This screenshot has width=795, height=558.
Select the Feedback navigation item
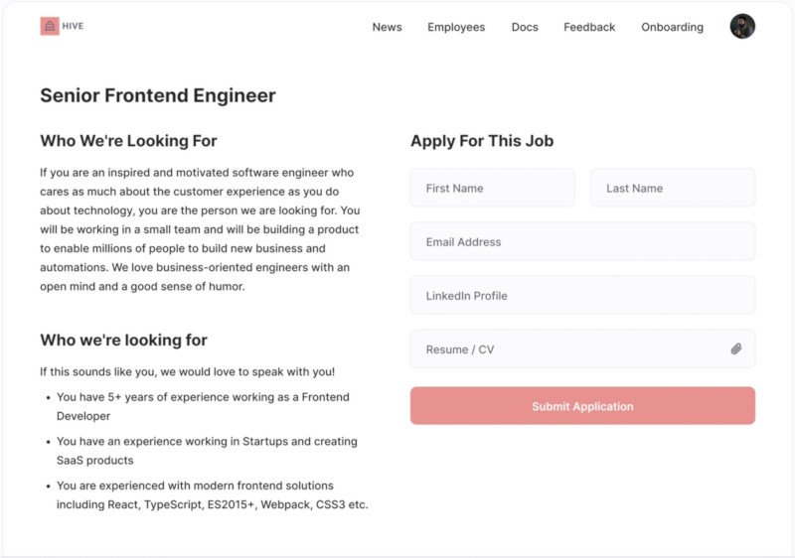[589, 27]
